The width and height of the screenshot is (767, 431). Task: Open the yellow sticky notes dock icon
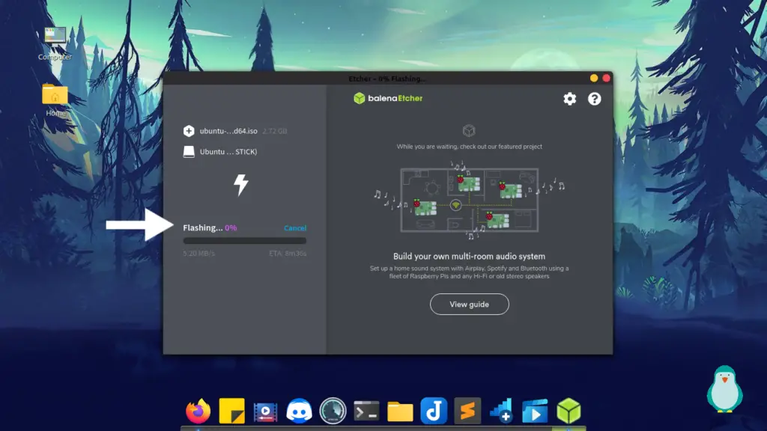click(232, 411)
